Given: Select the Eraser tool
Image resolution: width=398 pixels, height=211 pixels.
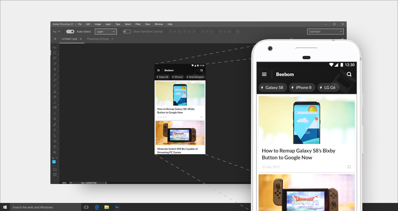Looking at the screenshot, I should (55, 102).
